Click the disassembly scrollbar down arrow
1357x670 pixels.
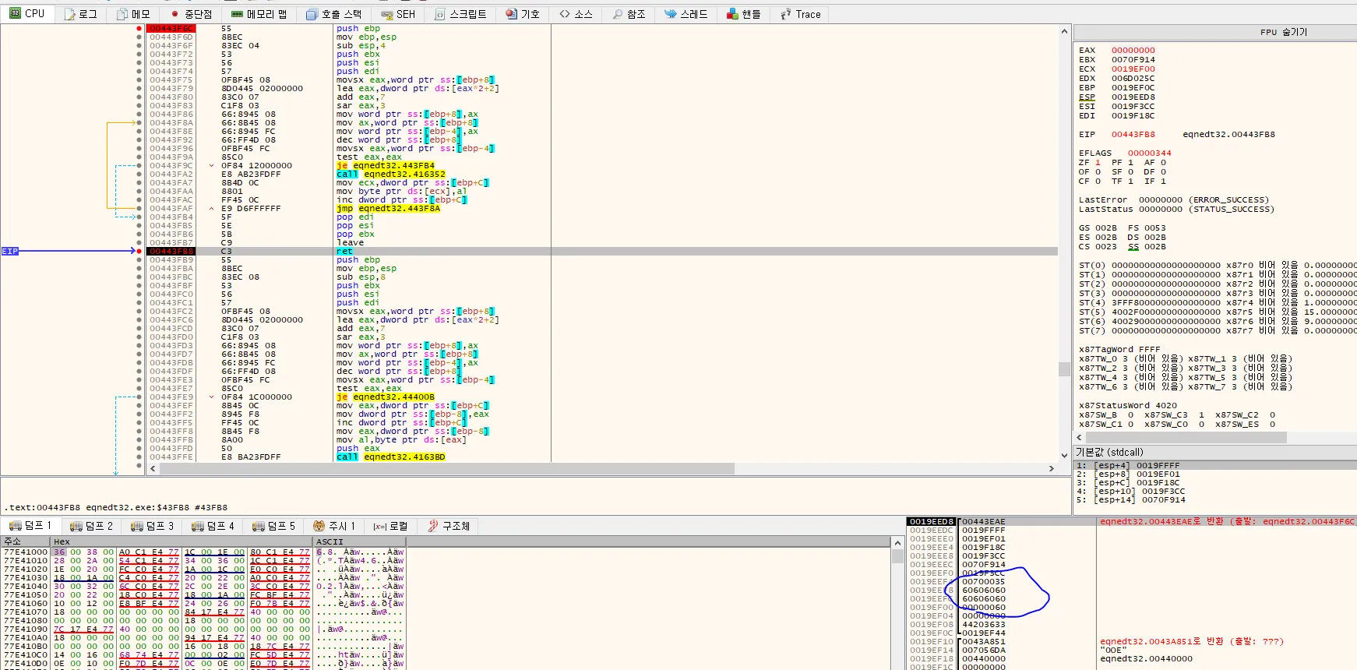pos(1064,456)
